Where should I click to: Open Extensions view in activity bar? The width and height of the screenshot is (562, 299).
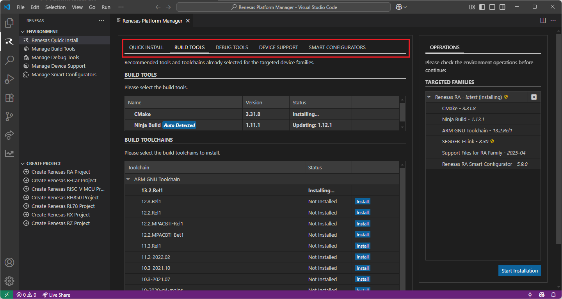9,98
